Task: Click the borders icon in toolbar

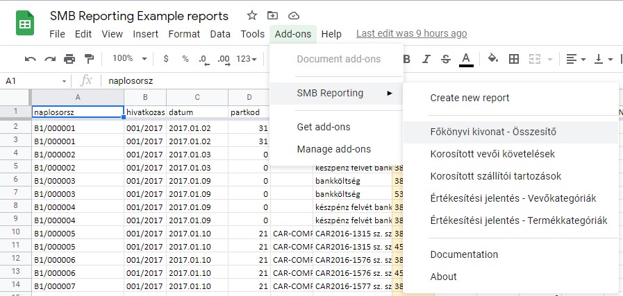Action: (x=514, y=59)
